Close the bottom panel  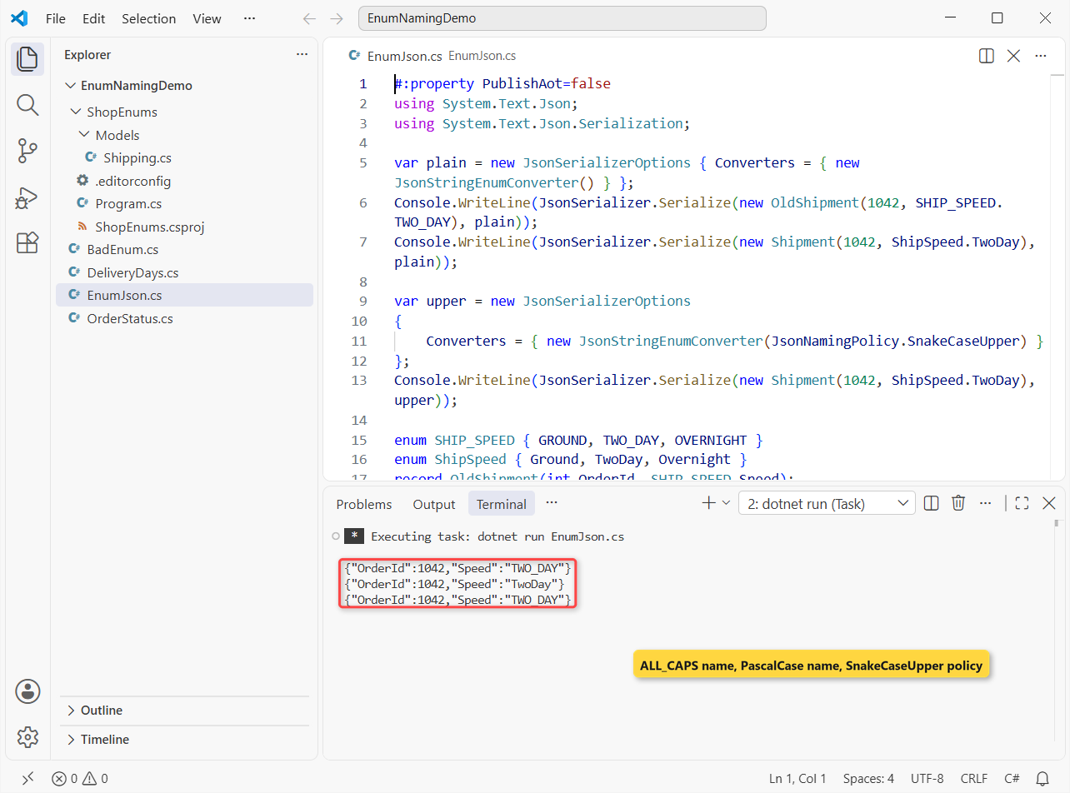pyautogui.click(x=1049, y=503)
